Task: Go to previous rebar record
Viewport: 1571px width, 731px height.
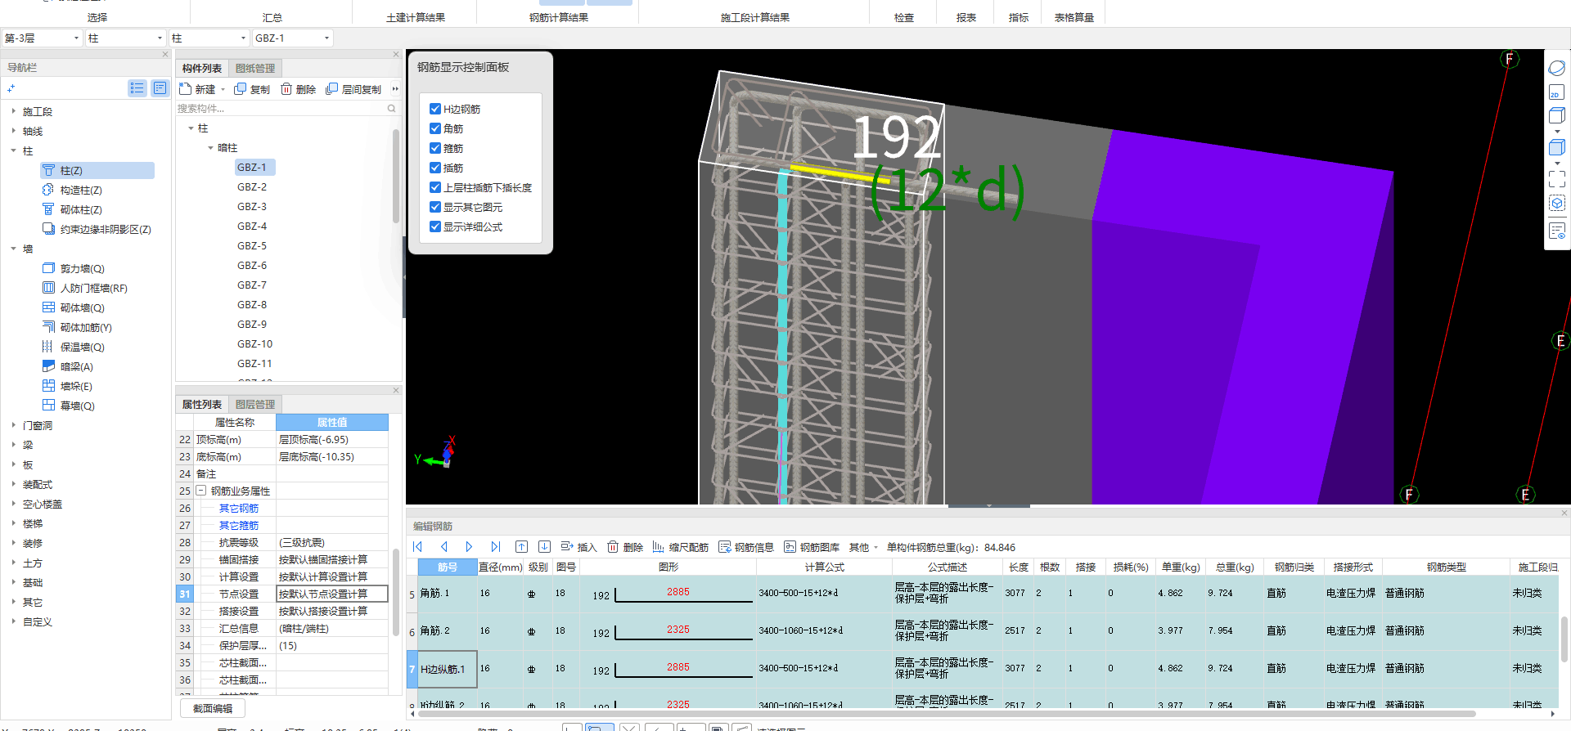Action: pyautogui.click(x=444, y=547)
